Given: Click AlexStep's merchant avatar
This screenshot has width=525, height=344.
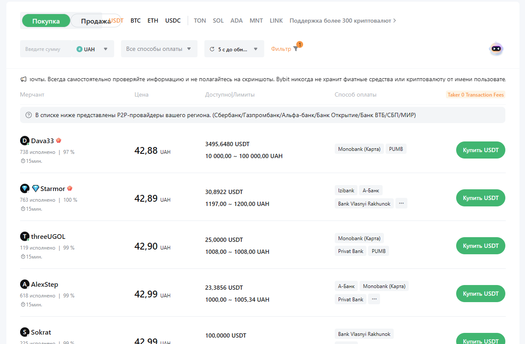Looking at the screenshot, I should point(24,284).
